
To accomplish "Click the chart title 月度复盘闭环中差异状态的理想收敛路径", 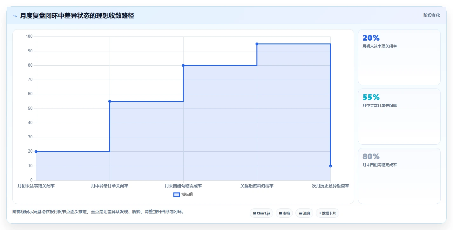I will (x=77, y=16).
